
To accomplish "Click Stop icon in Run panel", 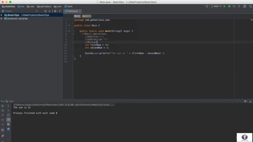I will click(3, 110).
